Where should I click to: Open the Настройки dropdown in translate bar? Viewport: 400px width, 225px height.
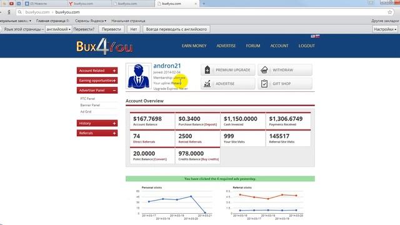click(x=385, y=29)
